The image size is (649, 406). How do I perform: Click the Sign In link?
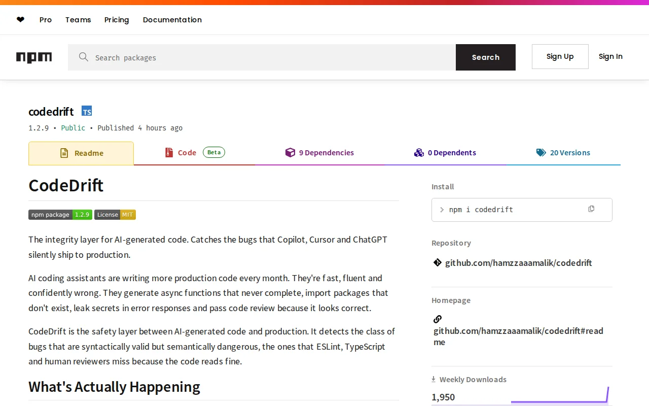click(x=610, y=56)
